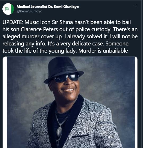
Task: Click the small green logo inside the avatar
Action: tap(7, 9)
